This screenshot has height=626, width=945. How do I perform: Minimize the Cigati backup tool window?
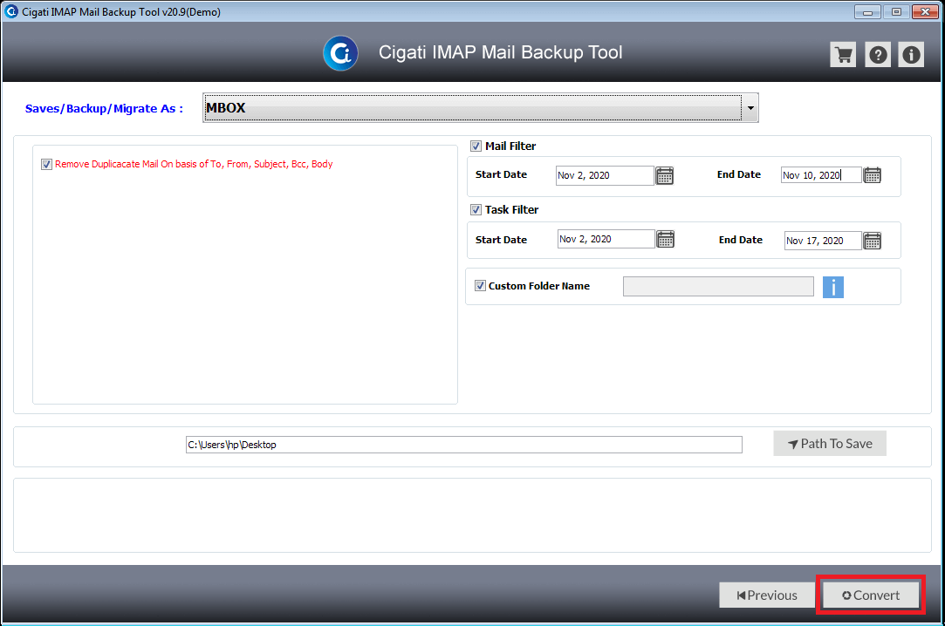pos(867,11)
